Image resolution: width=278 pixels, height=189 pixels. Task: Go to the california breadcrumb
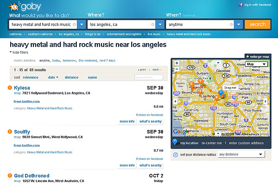click(15, 34)
